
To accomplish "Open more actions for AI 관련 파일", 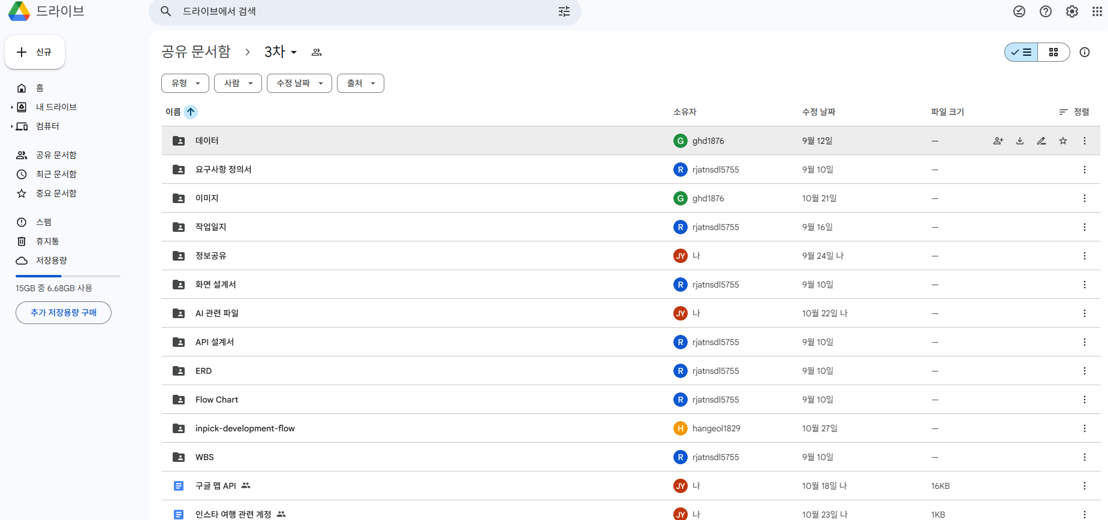I will [x=1085, y=313].
